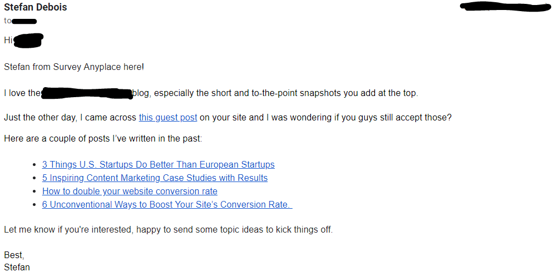Click the "Stefan" signature at the bottom
This screenshot has height=277, width=559.
coord(17,268)
